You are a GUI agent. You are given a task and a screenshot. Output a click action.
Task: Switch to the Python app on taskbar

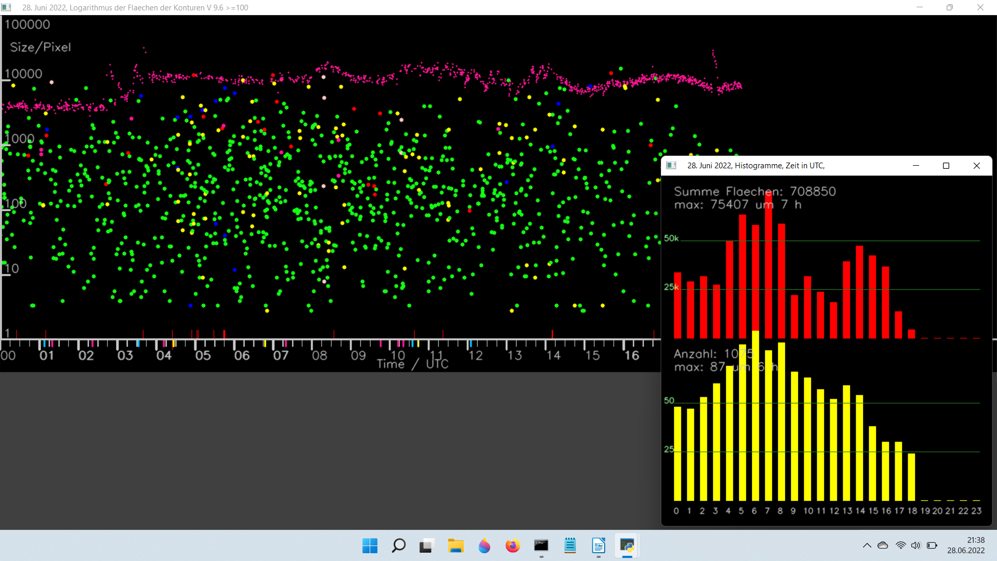click(x=627, y=545)
